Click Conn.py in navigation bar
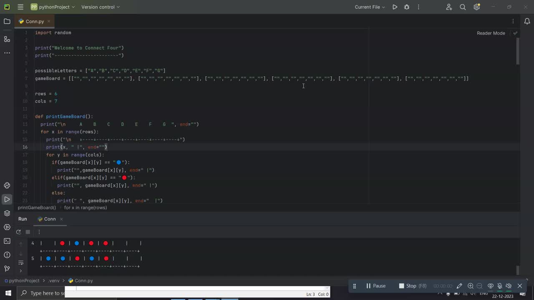The height and width of the screenshot is (300, 534). point(81,281)
